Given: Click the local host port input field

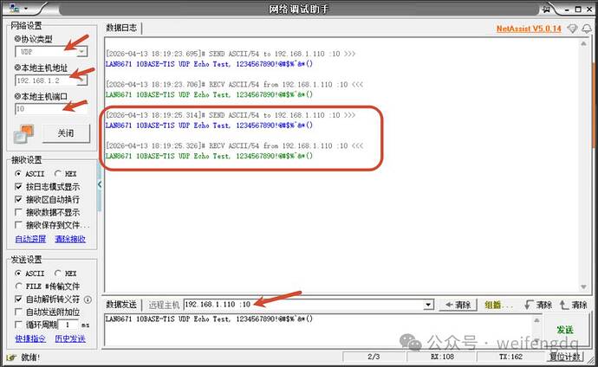Looking at the screenshot, I should click(51, 109).
